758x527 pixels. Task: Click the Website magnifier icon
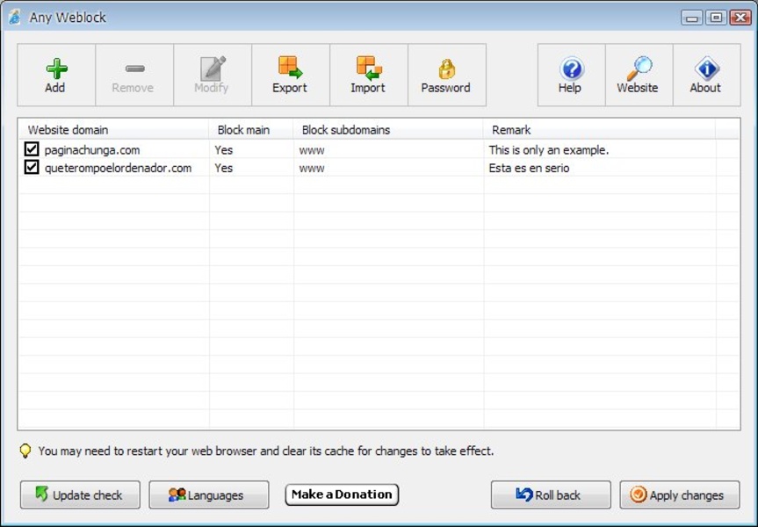click(x=638, y=75)
